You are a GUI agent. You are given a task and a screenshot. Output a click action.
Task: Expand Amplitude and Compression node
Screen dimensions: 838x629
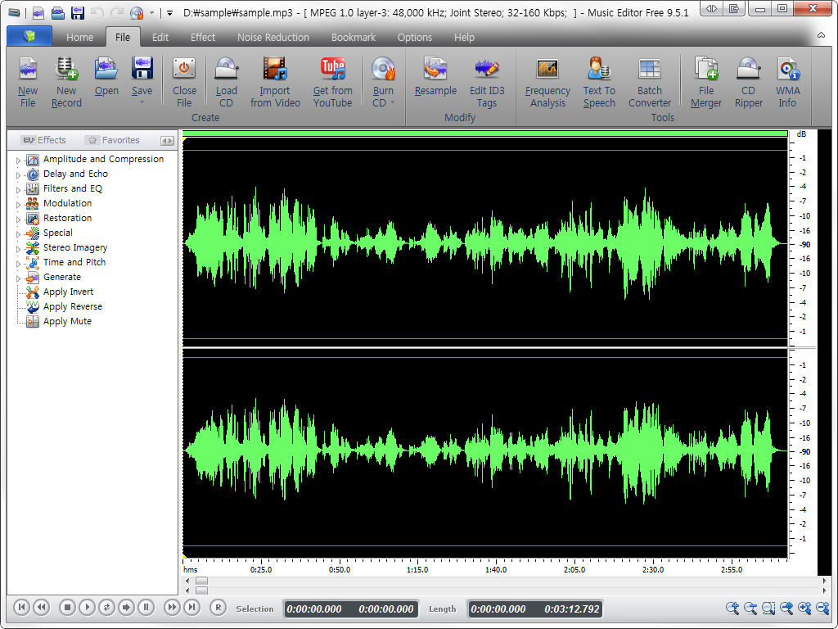[18, 161]
